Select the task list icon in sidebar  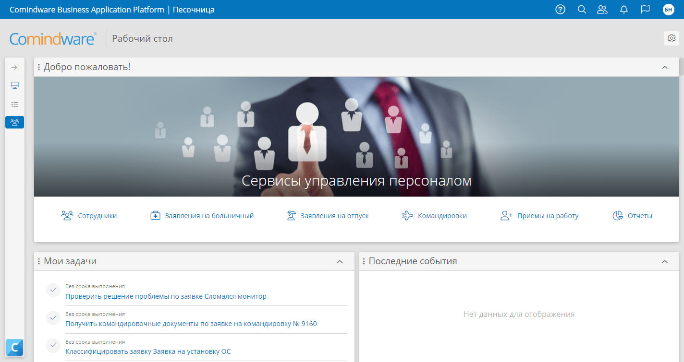point(15,104)
